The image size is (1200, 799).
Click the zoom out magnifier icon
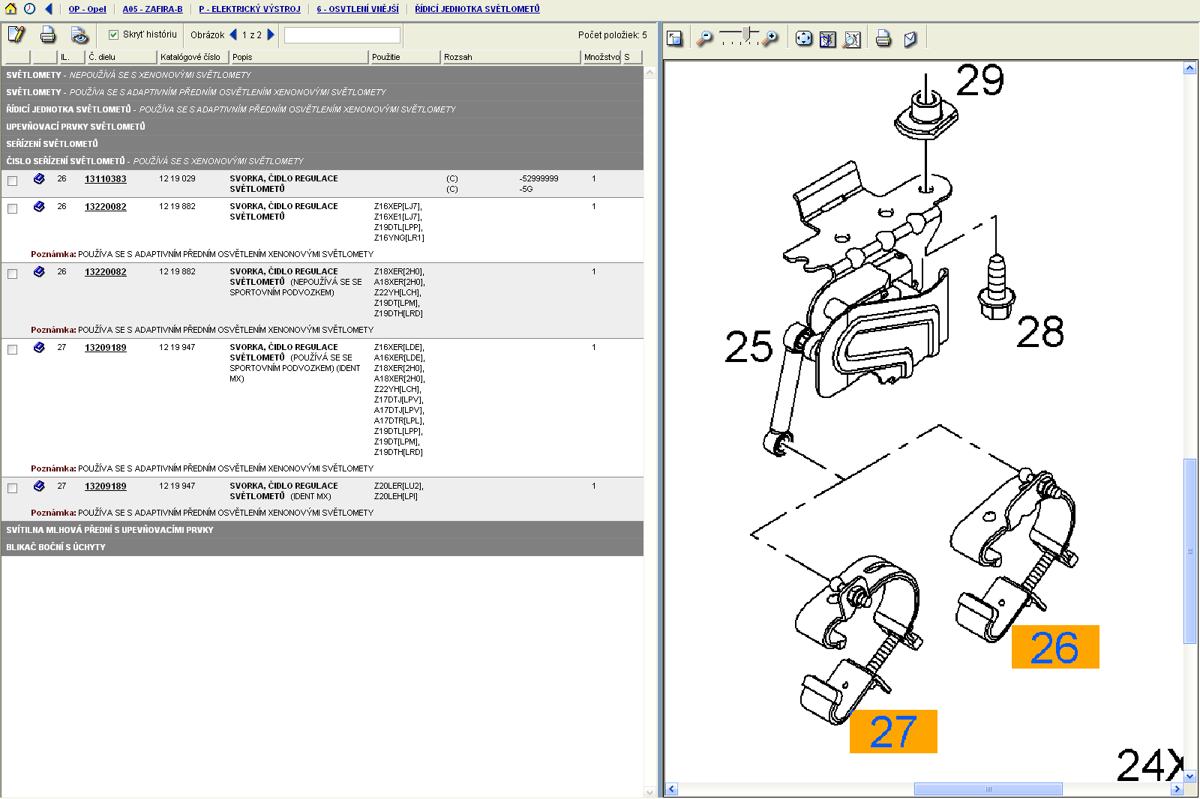point(704,38)
